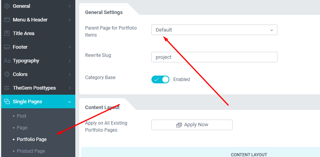320x157 pixels.
Task: Click TheGem Posttypes list icon
Action: tap(7, 88)
